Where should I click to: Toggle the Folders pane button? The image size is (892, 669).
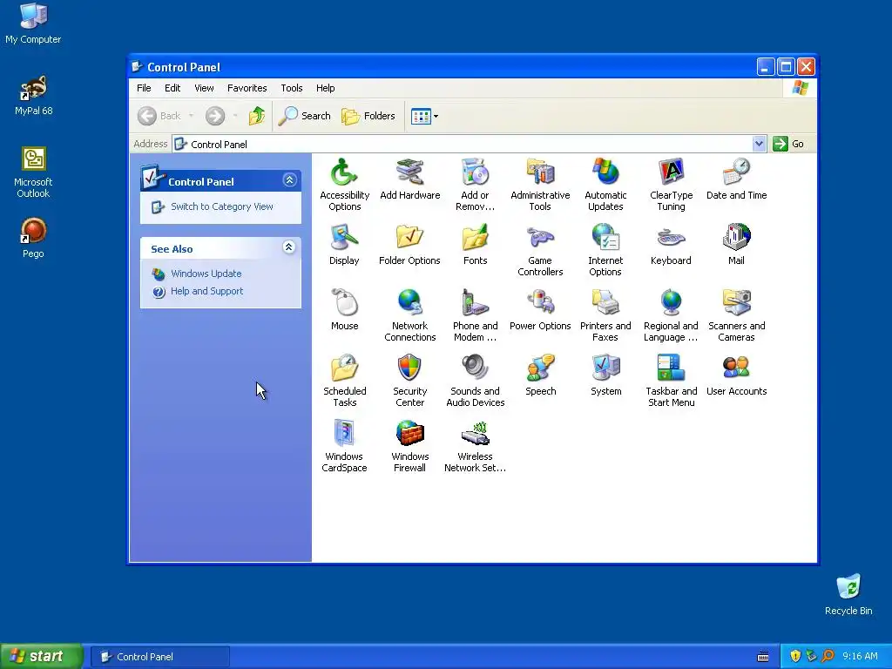pyautogui.click(x=368, y=116)
